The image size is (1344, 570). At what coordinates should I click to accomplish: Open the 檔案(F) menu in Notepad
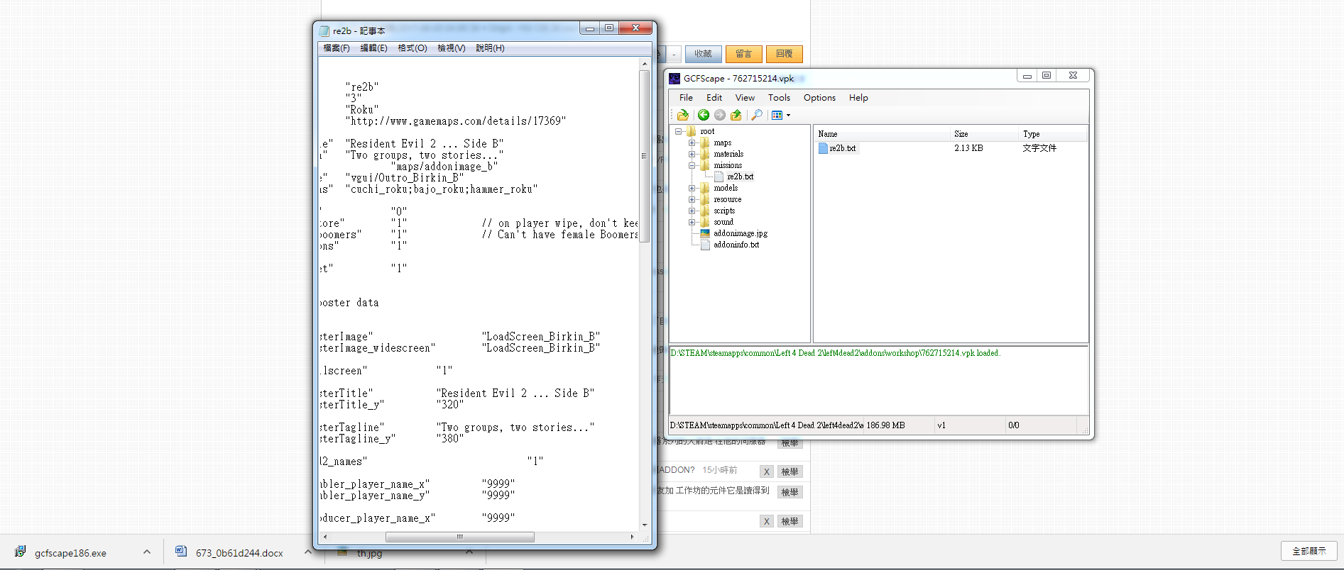[337, 48]
